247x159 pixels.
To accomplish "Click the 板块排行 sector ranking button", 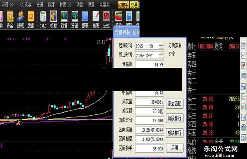I will [x=175, y=133].
